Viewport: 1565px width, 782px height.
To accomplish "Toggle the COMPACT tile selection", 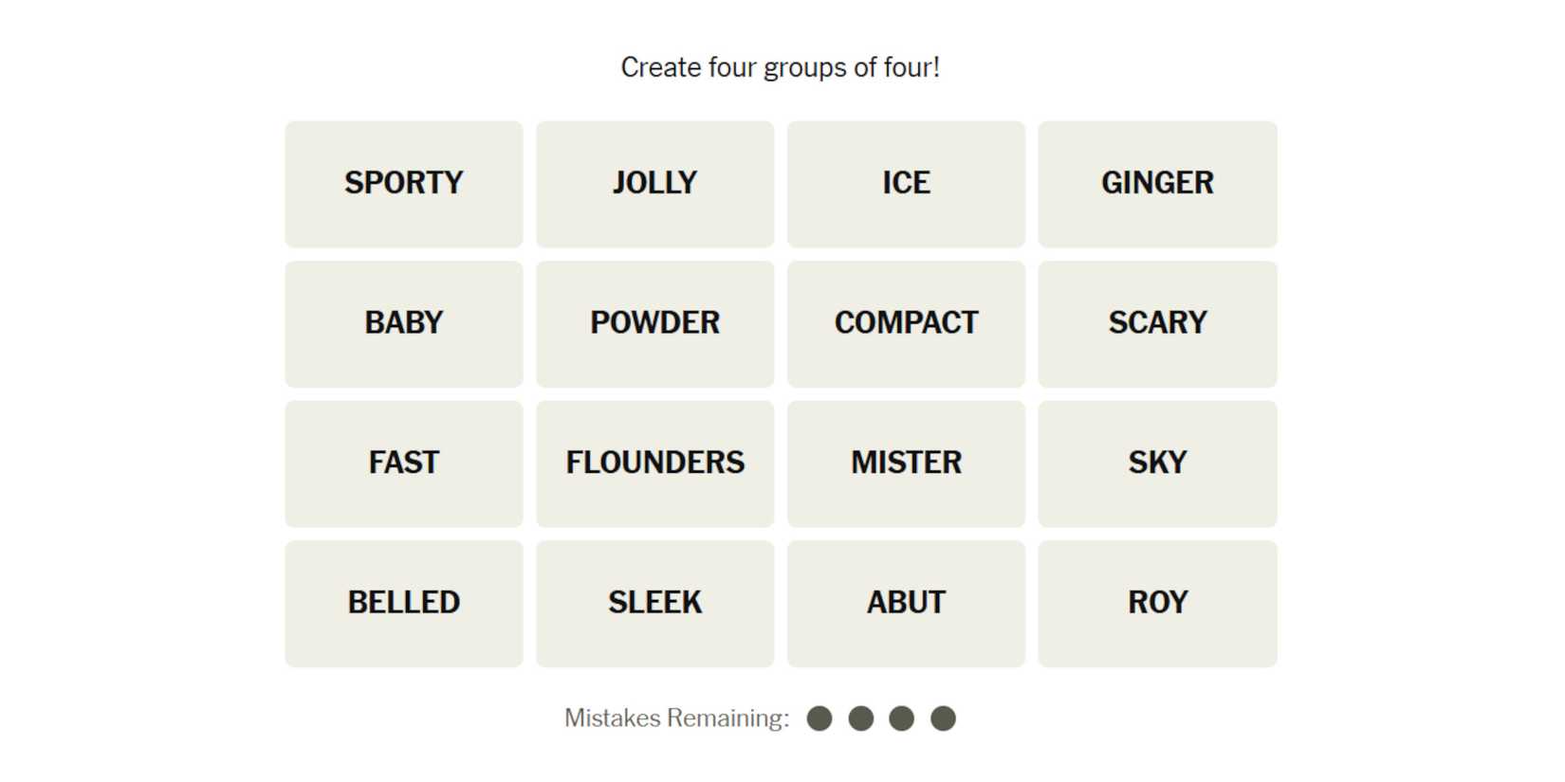I will coord(906,323).
